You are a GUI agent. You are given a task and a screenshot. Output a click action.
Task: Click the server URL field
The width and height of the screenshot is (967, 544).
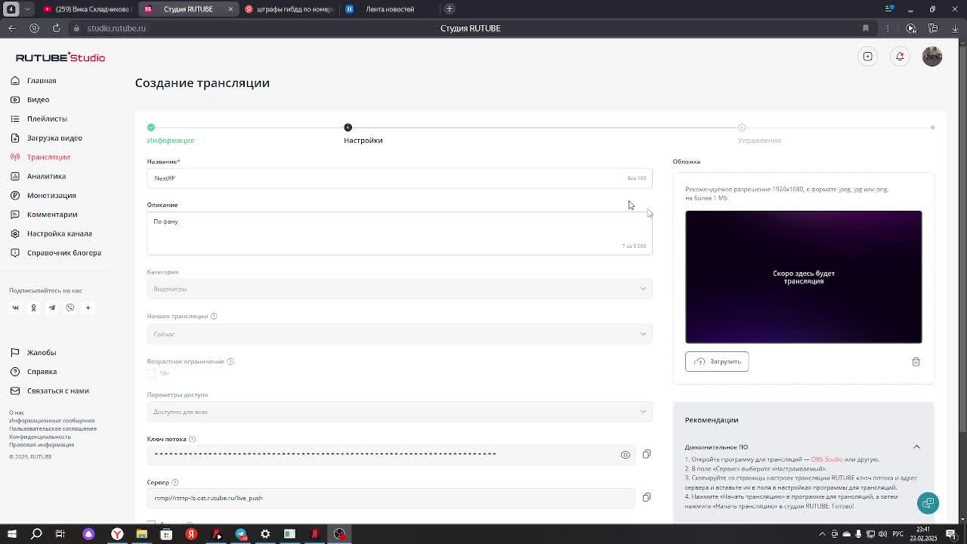[391, 498]
